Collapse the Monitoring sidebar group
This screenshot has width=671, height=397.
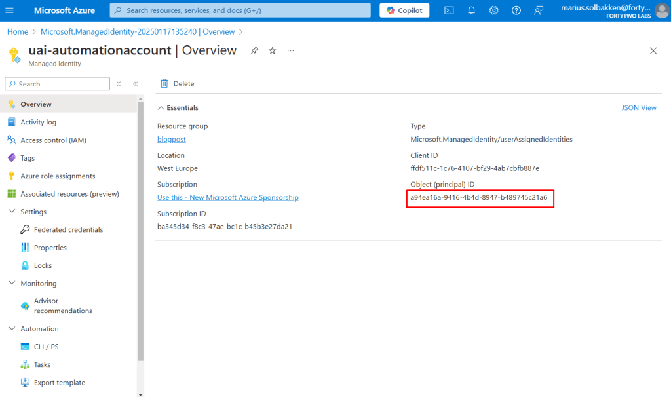coord(12,284)
